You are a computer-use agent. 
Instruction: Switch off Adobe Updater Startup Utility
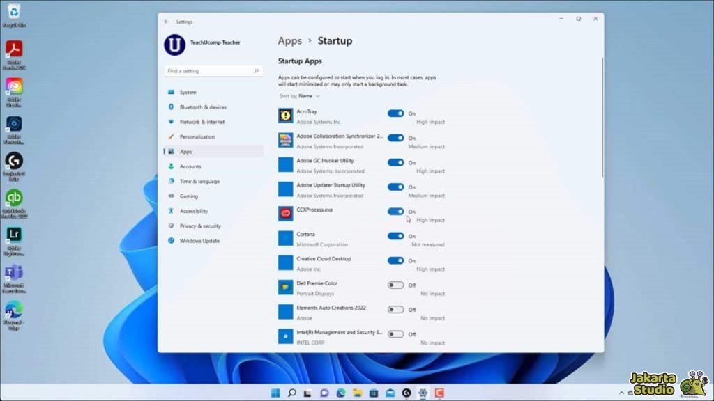pos(395,187)
